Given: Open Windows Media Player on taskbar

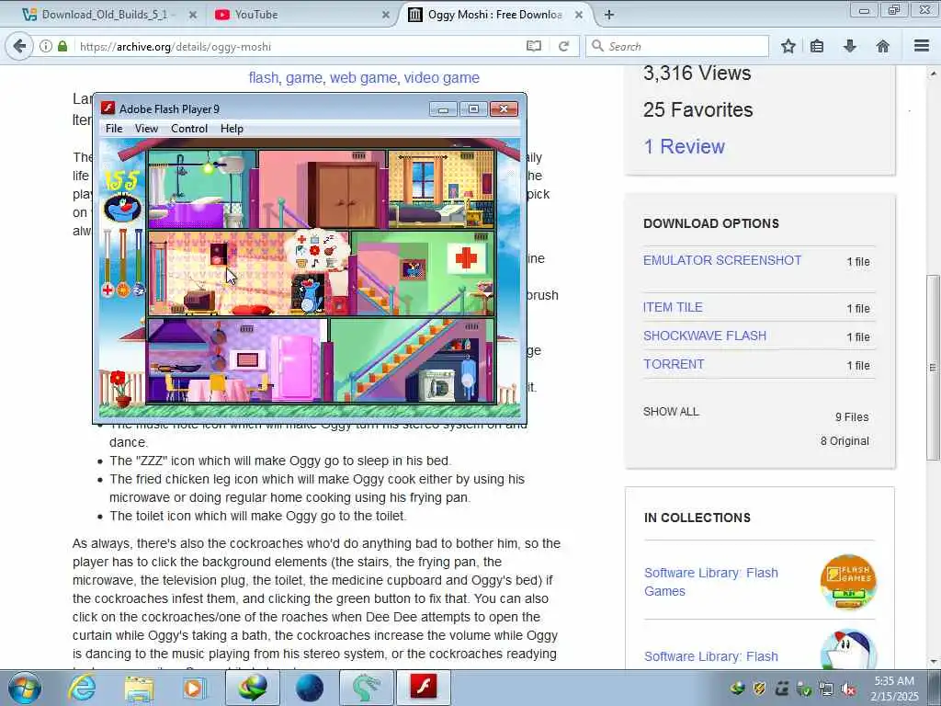Looking at the screenshot, I should click(x=194, y=688).
